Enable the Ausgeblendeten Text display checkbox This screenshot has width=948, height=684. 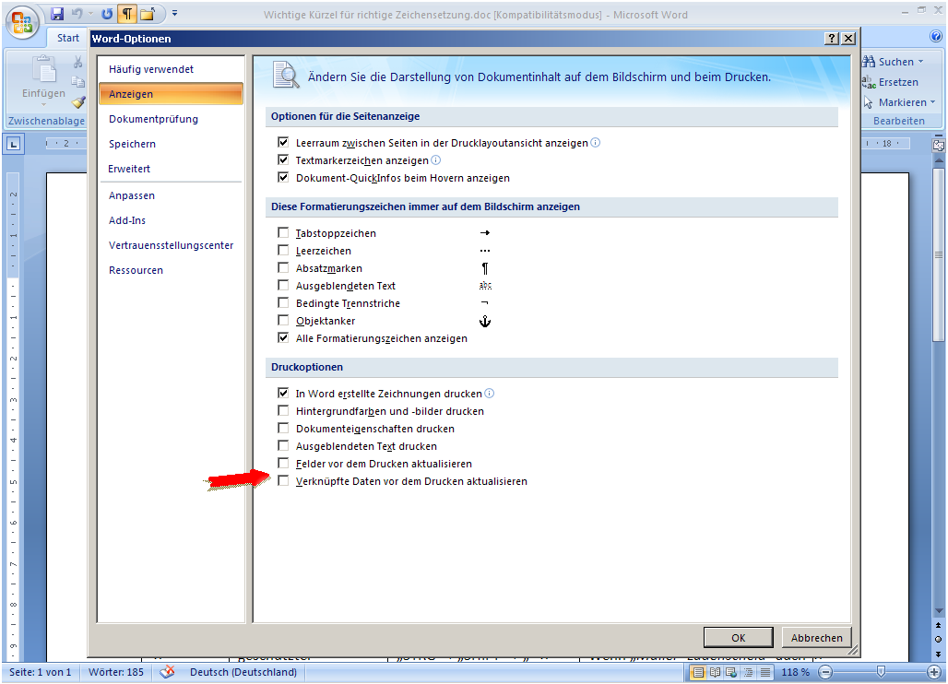(x=283, y=285)
